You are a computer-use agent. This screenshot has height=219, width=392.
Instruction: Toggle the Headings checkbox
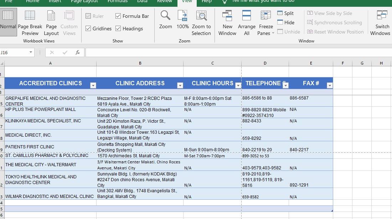pos(118,29)
